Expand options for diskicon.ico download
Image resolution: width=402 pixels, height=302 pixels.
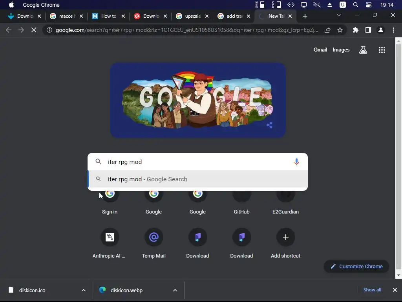coord(84,290)
